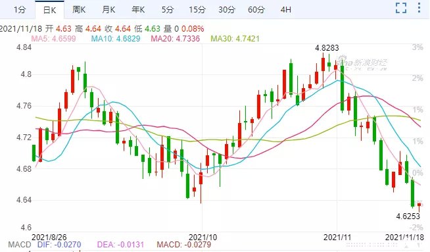This screenshot has width=430, height=252.
Task: Click the 4.68 price axis label
Action: point(24,168)
